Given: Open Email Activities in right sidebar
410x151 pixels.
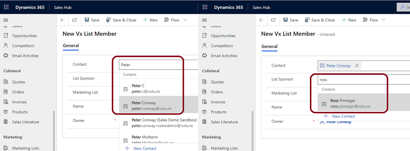Looking at the screenshot, I should click(220, 55).
